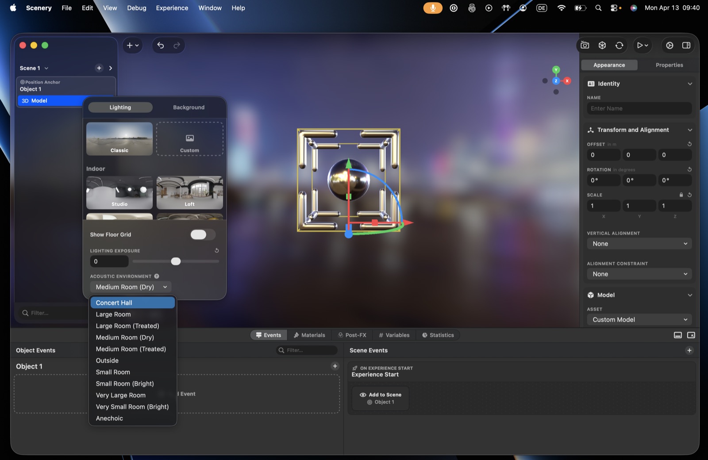Click the camera snapshot icon
This screenshot has width=708, height=460.
coord(585,45)
